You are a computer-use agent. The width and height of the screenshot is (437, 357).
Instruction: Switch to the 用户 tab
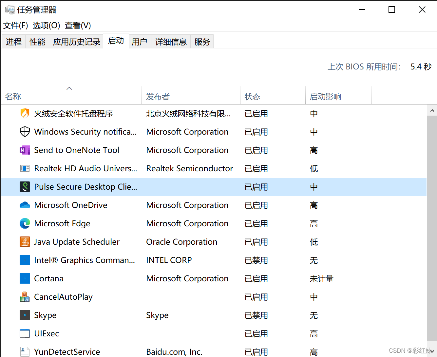tap(140, 42)
